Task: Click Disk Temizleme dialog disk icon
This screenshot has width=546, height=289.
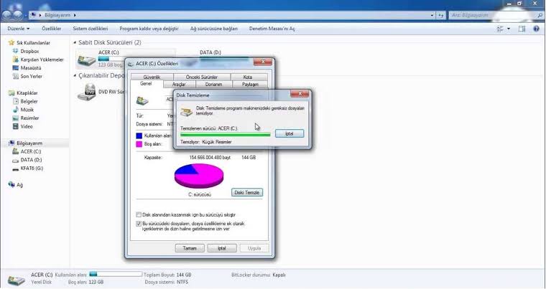Action: [186, 112]
